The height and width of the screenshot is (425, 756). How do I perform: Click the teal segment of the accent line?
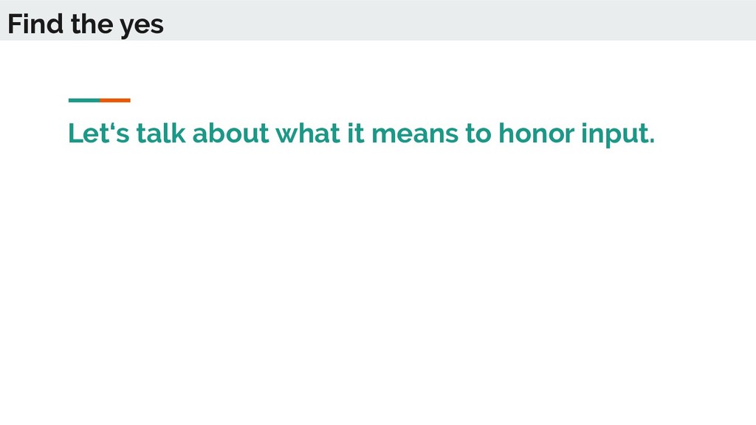(84, 100)
